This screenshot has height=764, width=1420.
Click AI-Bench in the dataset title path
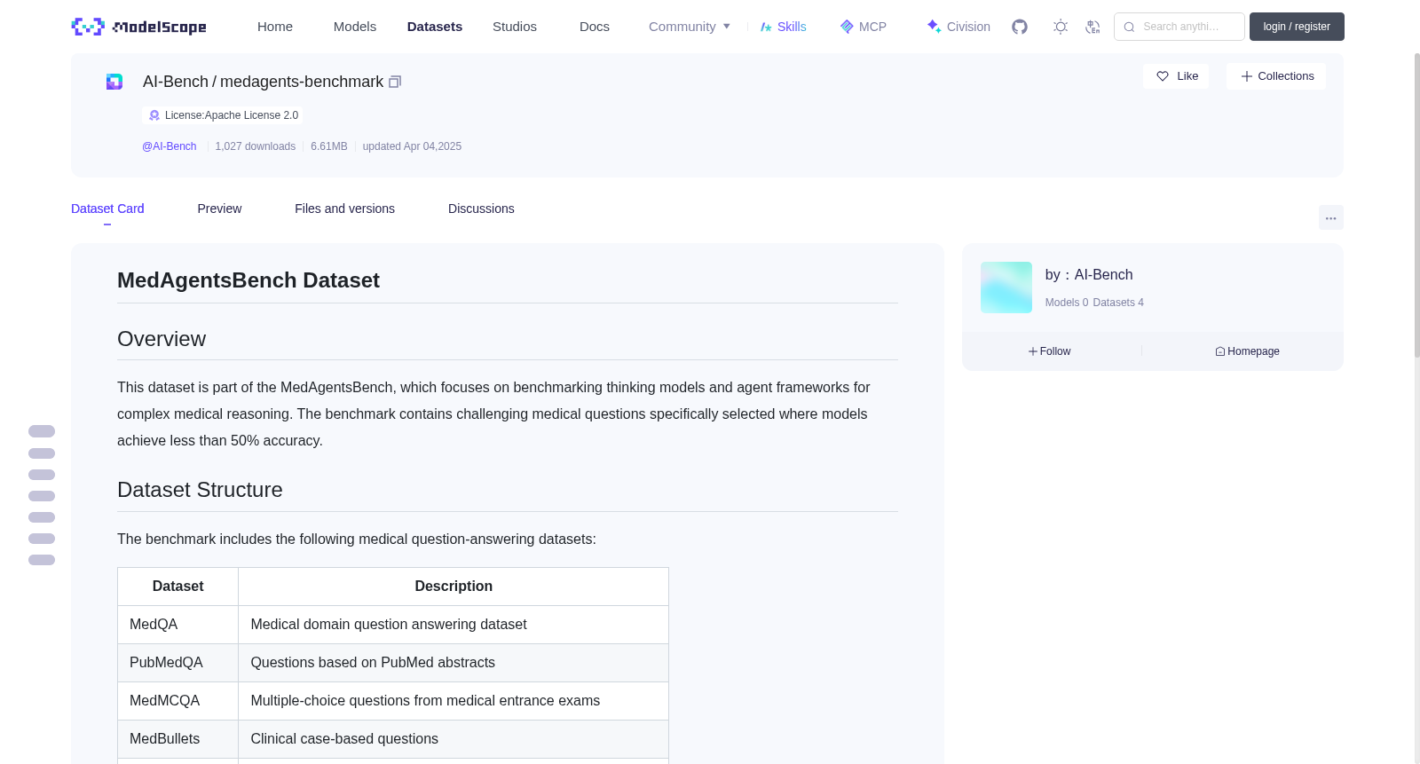pyautogui.click(x=176, y=82)
